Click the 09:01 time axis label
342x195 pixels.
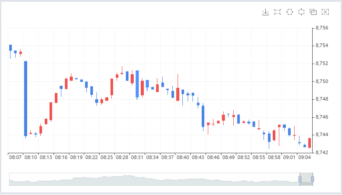[289, 157]
